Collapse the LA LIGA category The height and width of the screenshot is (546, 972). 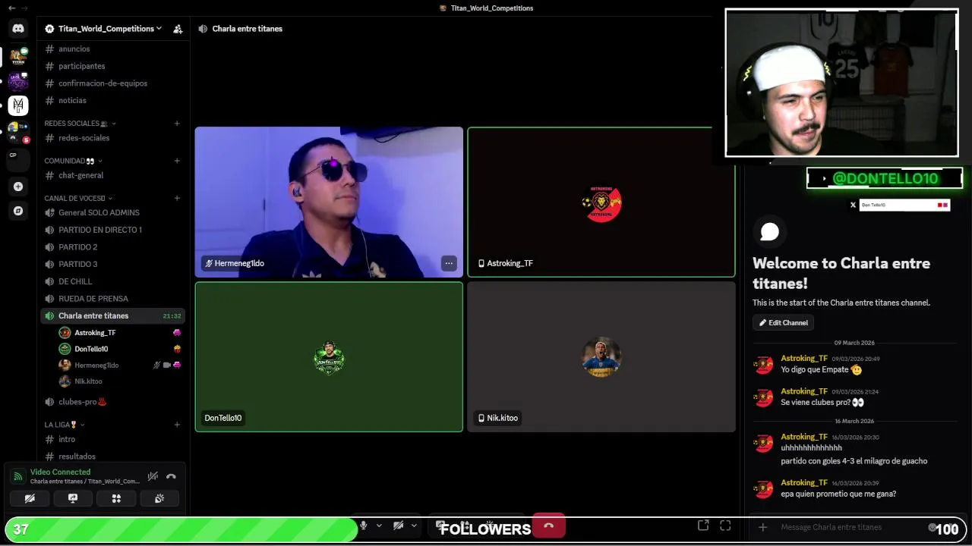(x=65, y=425)
